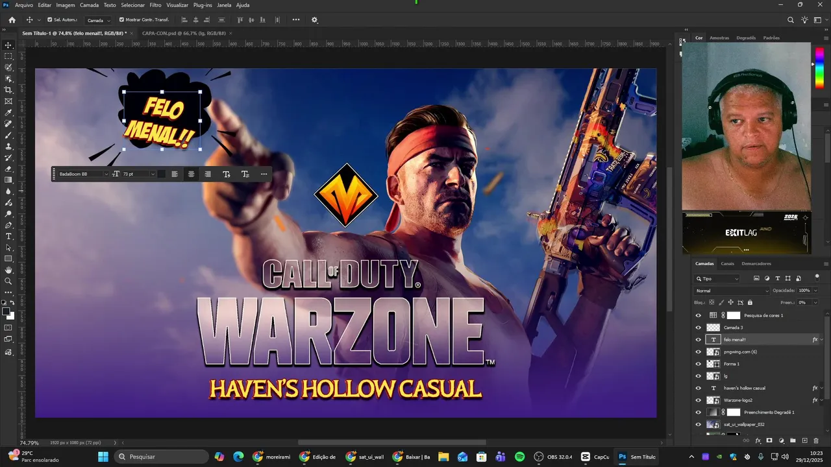
Task: Open the Preen. 0% dropdown arrow
Action: pos(816,302)
